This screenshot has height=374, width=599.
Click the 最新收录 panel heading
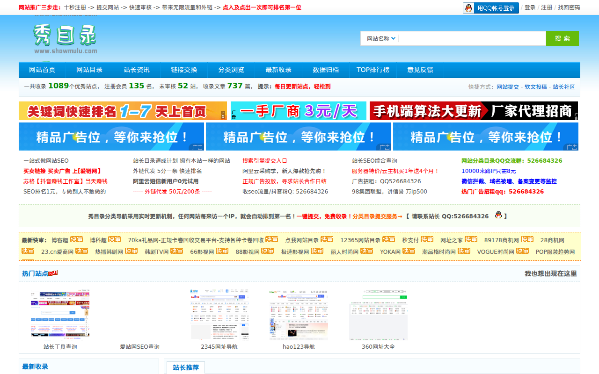[35, 367]
